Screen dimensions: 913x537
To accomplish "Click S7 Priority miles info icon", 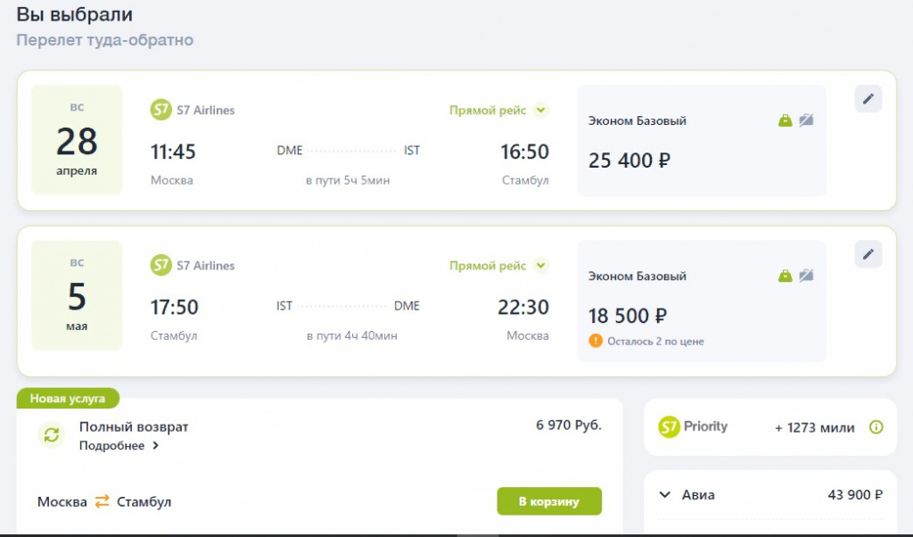I will pyautogui.click(x=876, y=427).
